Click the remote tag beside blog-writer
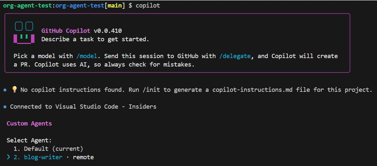This screenshot has width=377, height=166. [83, 157]
